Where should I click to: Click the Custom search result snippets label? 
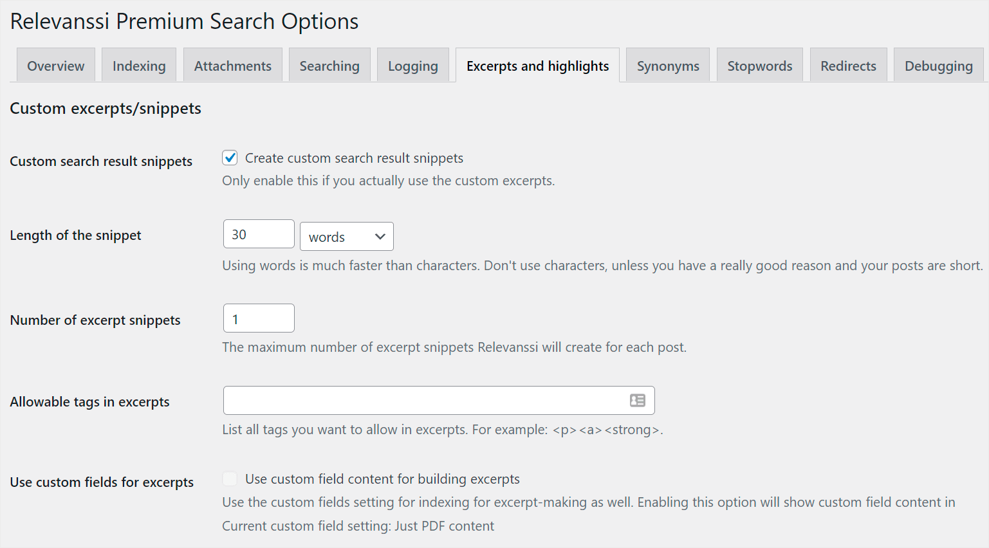point(101,161)
